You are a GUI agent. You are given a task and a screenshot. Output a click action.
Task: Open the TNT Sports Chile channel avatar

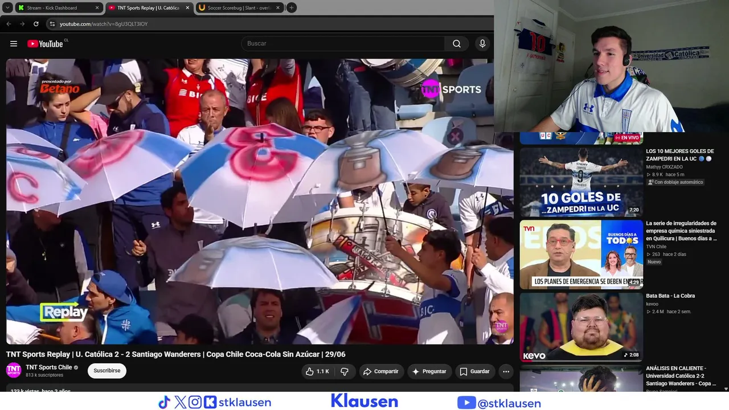click(14, 371)
